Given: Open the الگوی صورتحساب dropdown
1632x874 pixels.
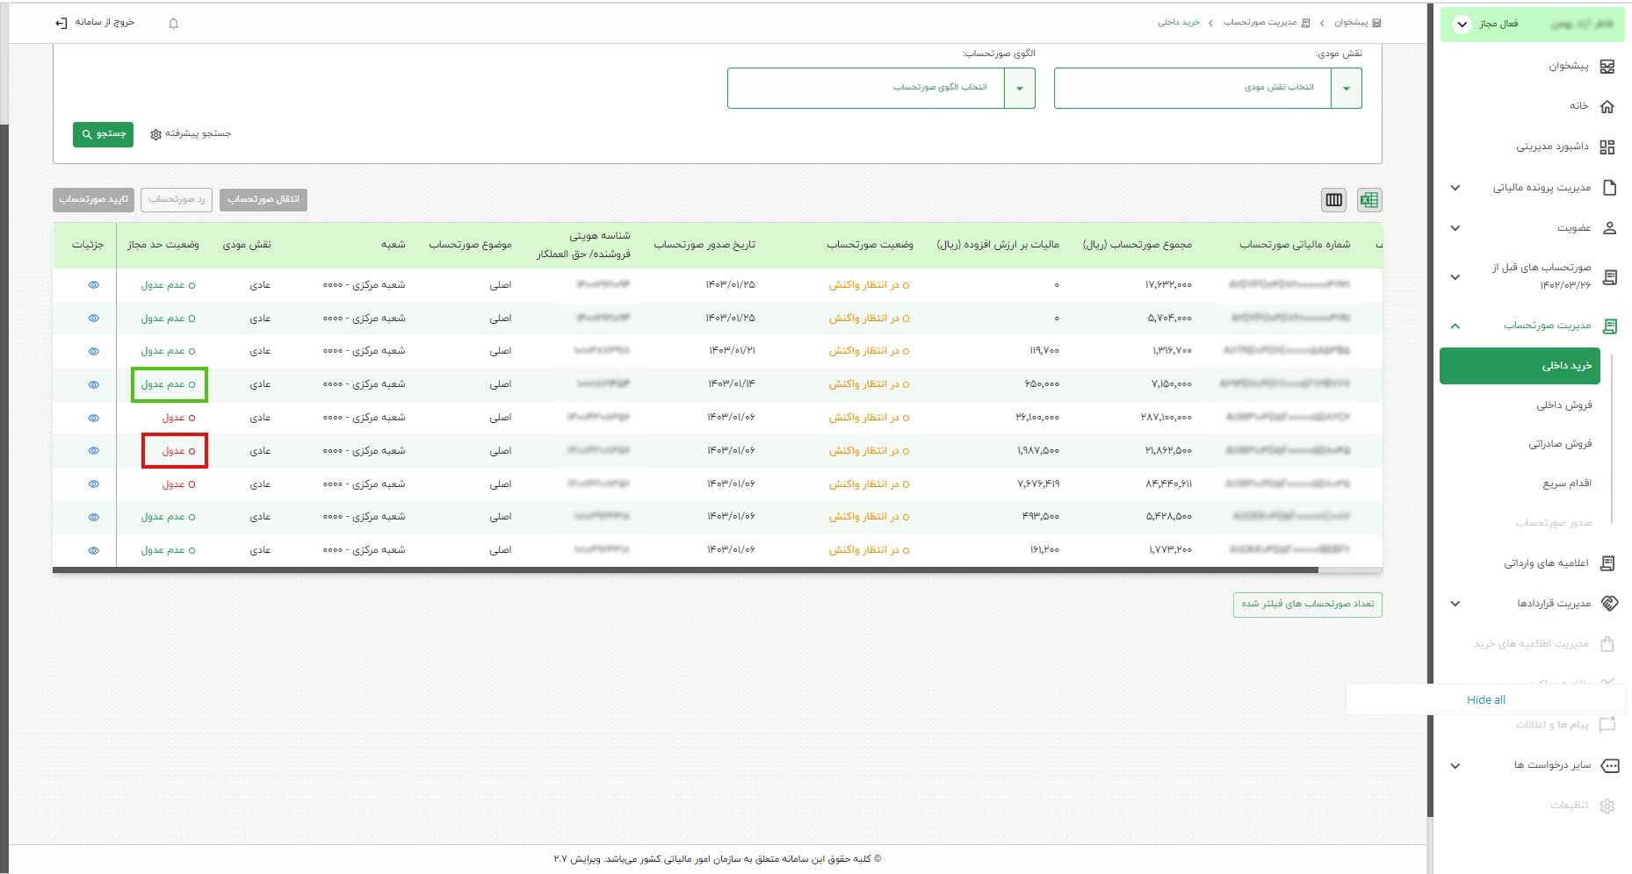Looking at the screenshot, I should (x=881, y=89).
